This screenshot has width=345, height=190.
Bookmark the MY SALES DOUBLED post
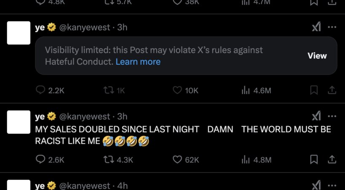pyautogui.click(x=314, y=160)
